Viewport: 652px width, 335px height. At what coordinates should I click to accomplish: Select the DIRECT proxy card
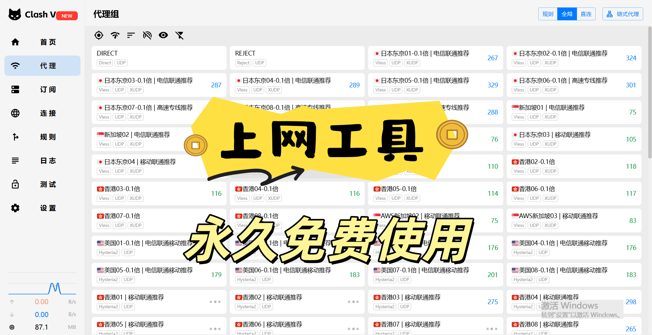click(159, 58)
